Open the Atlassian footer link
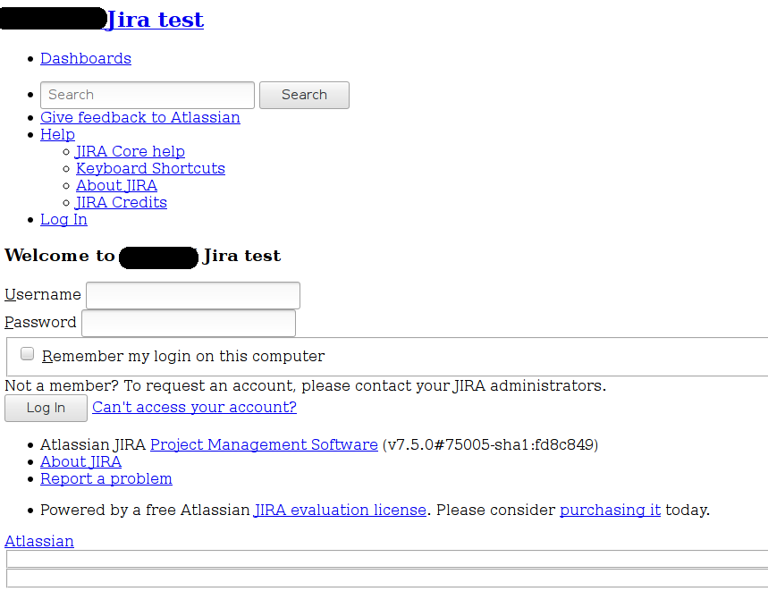 tap(39, 541)
